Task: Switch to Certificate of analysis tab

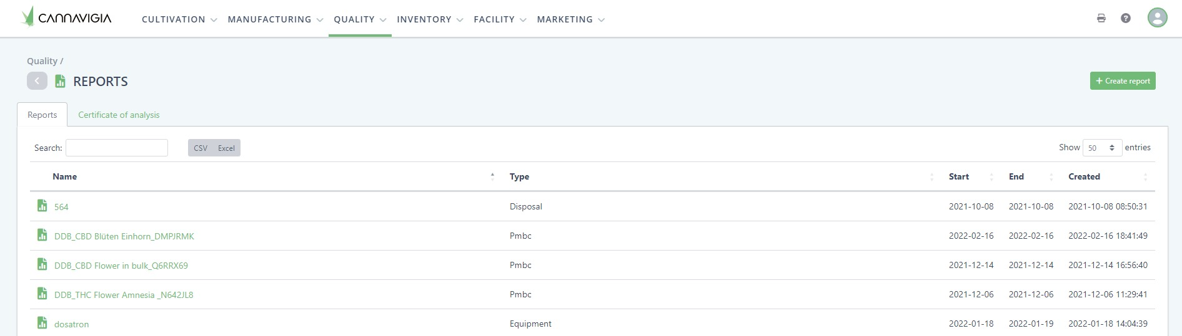Action: click(x=119, y=115)
